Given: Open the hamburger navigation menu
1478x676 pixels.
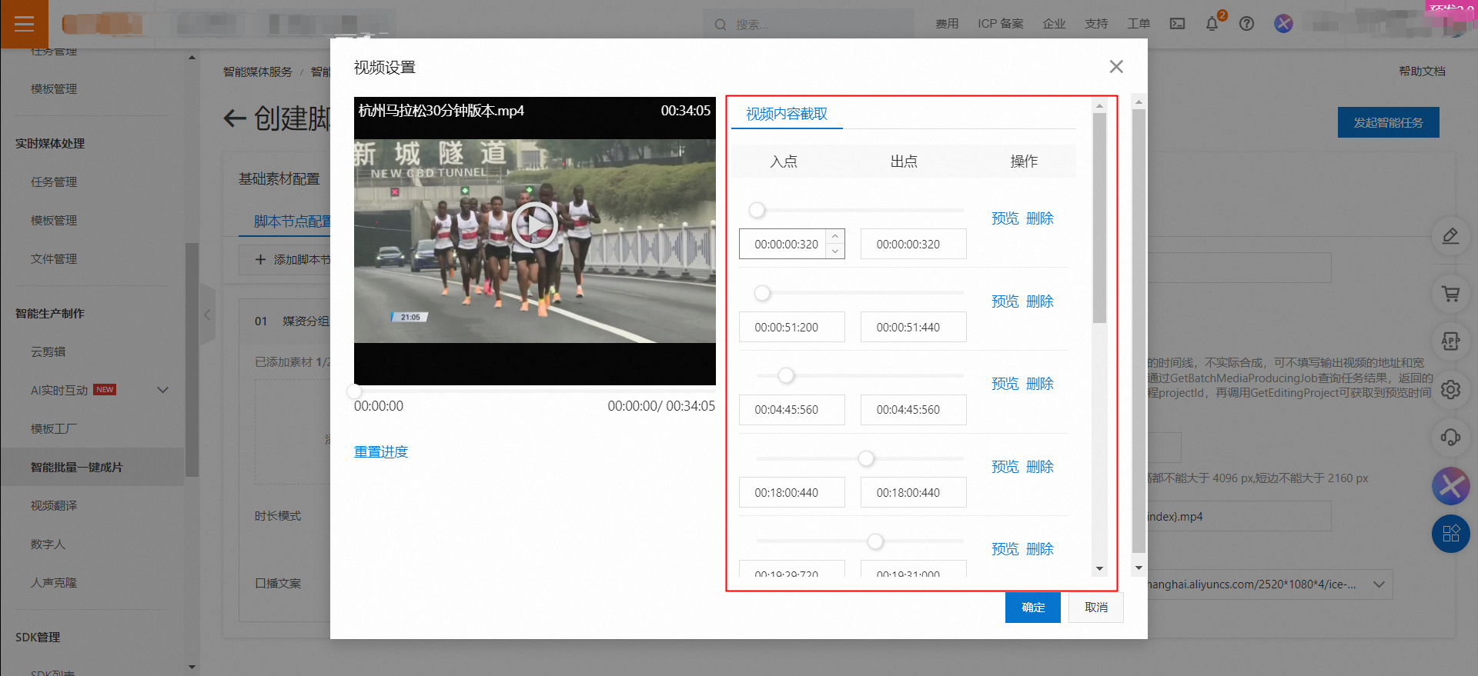Looking at the screenshot, I should point(24,24).
